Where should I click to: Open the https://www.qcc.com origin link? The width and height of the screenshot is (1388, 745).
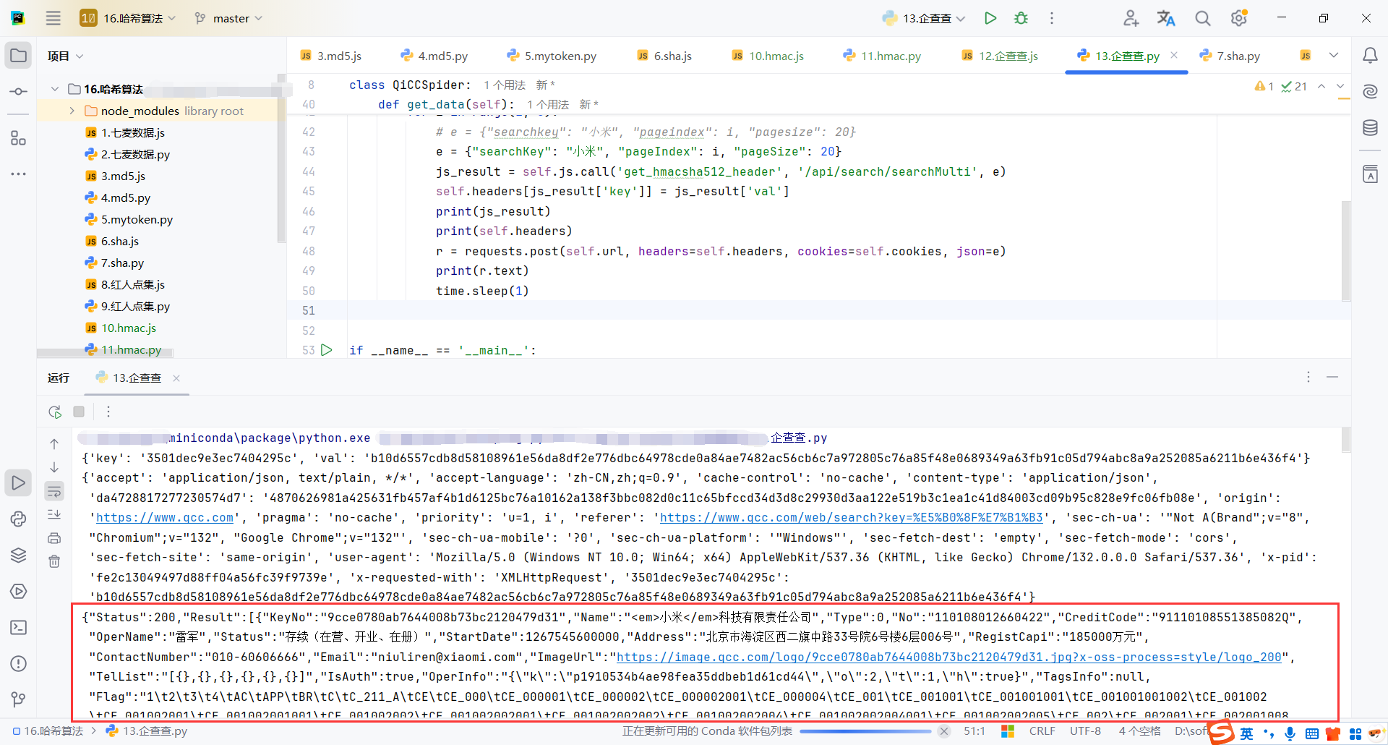pos(165,518)
